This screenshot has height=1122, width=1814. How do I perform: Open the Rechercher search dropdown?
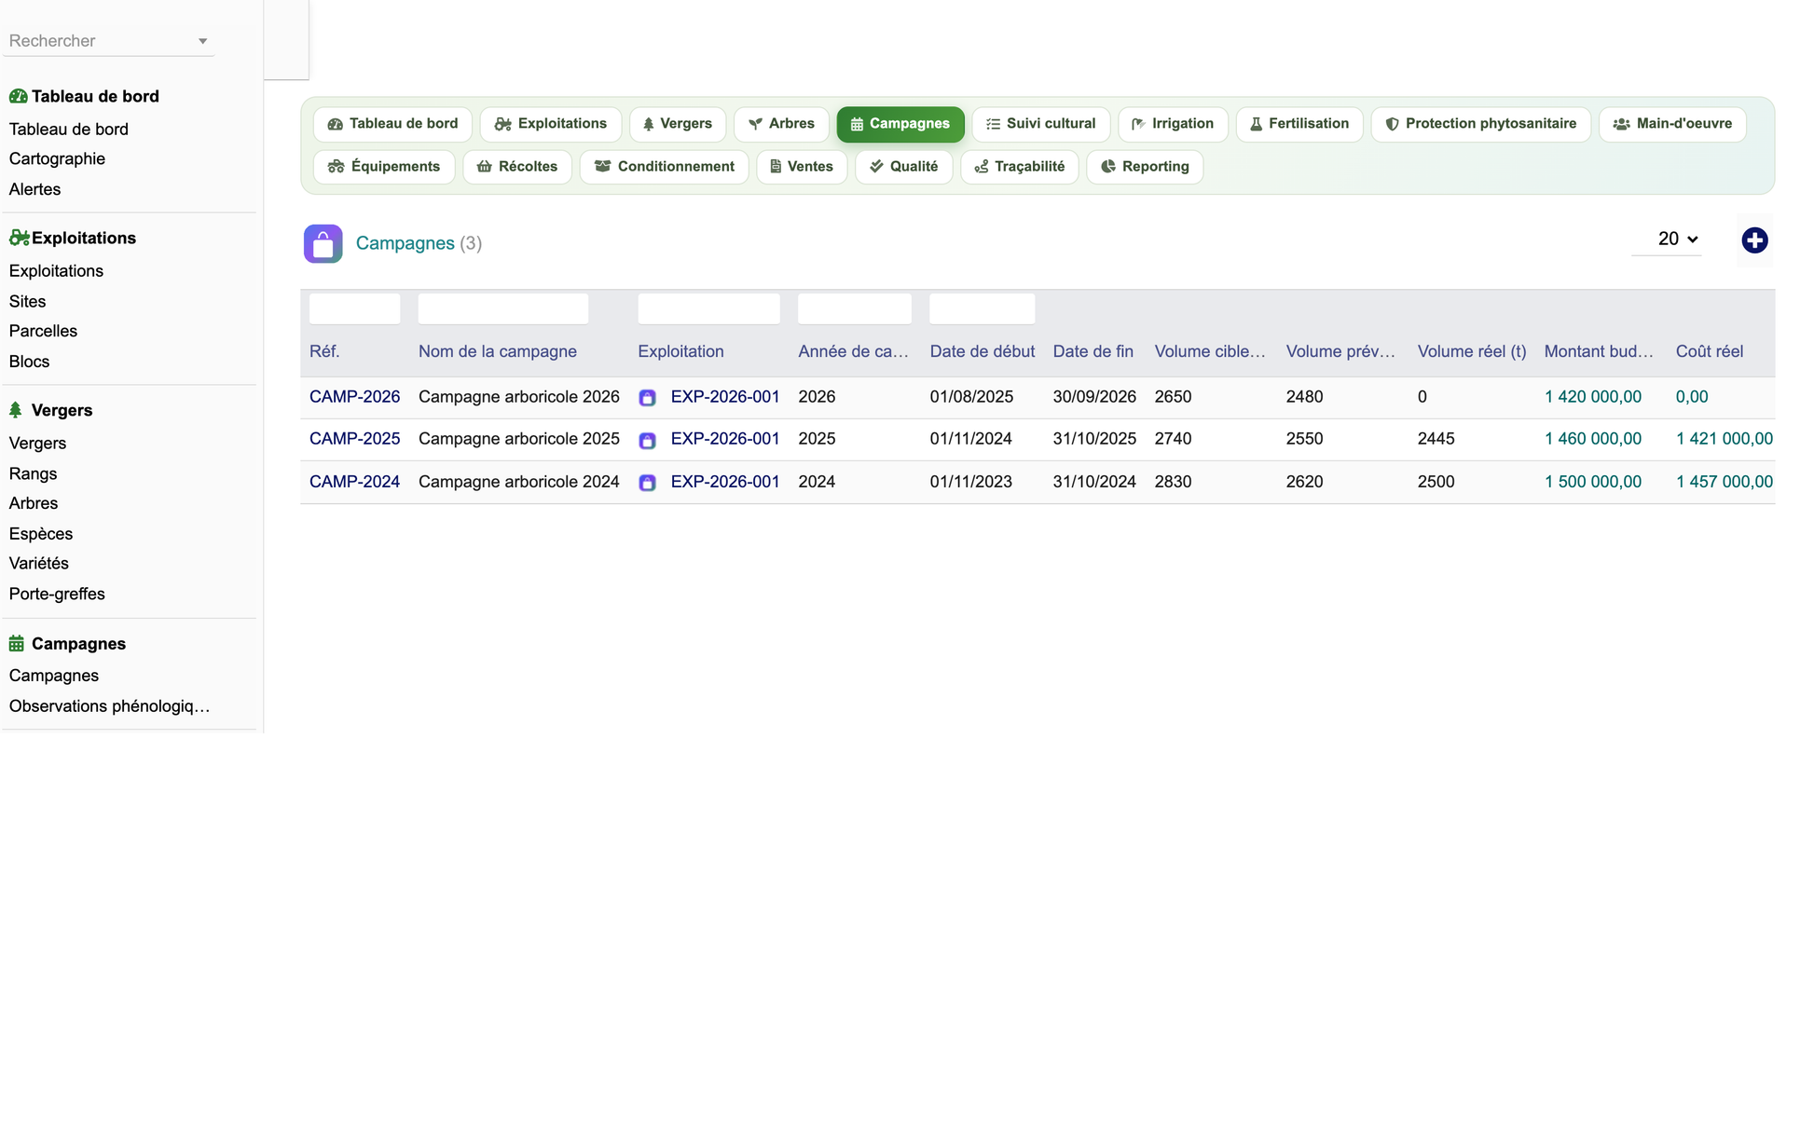[109, 41]
